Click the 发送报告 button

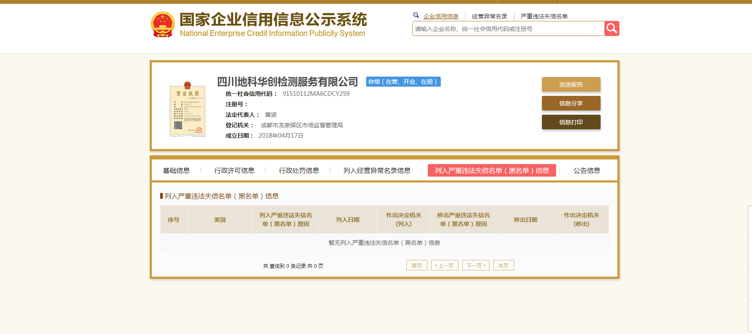(571, 84)
